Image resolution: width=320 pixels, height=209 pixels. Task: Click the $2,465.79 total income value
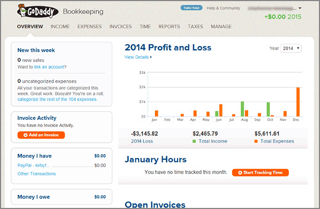point(205,134)
